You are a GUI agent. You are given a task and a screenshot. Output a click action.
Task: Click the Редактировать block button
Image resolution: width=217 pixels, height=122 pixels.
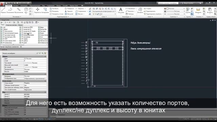click(x=150, y=11)
